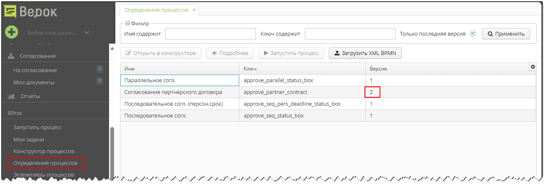Select Согласование партнерского договора row
This screenshot has width=544, height=185.
[x=328, y=92]
